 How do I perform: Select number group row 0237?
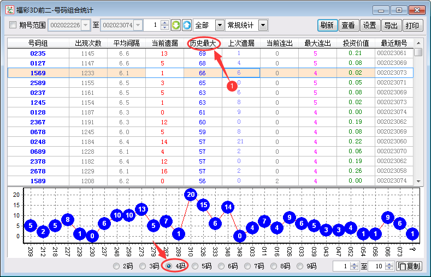pos(210,93)
